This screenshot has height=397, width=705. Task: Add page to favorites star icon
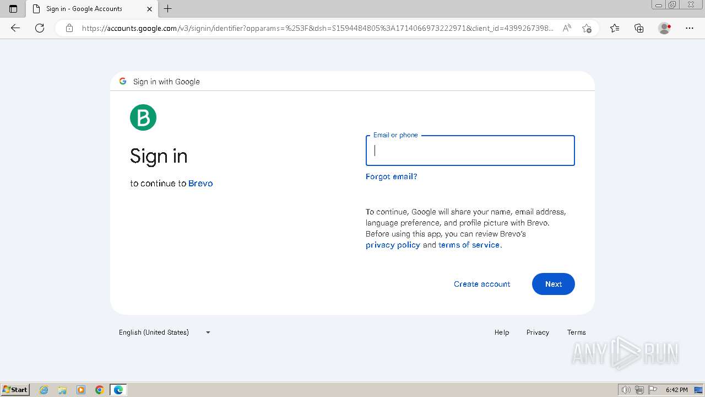point(587,28)
